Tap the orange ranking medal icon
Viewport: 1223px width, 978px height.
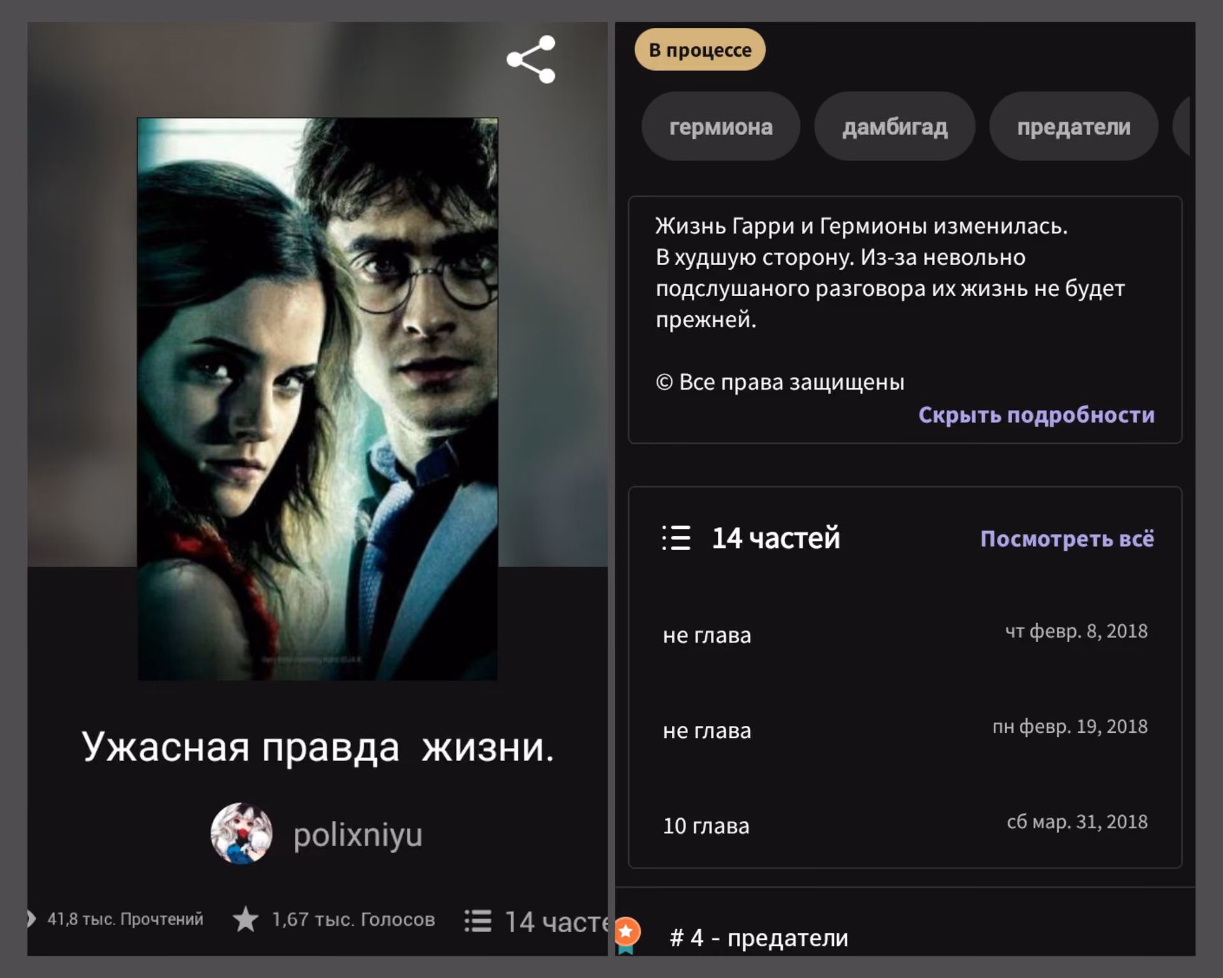(627, 935)
